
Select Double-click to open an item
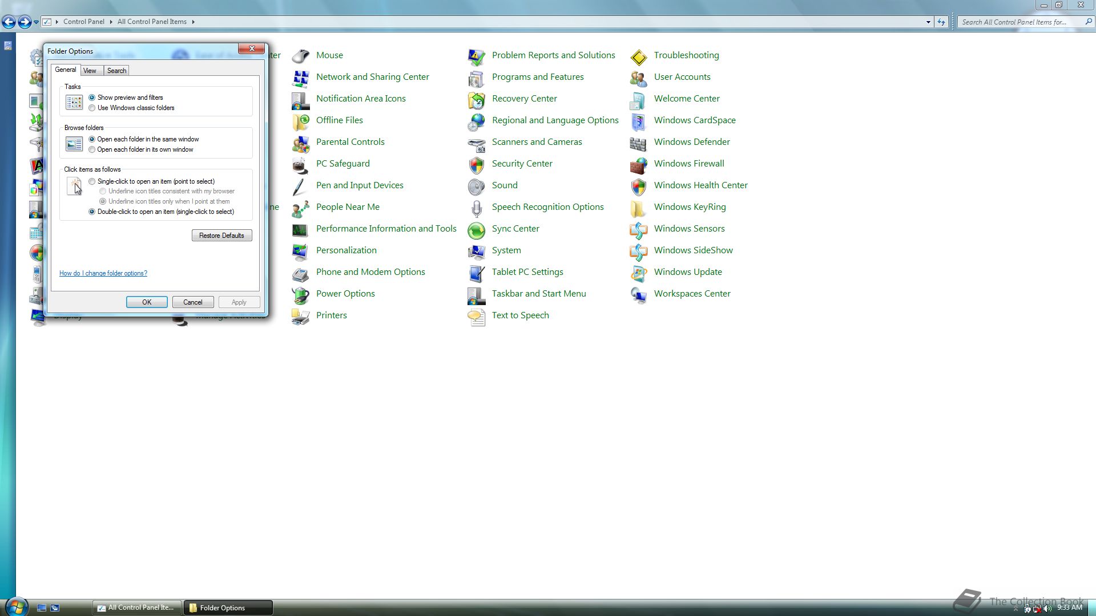click(92, 212)
